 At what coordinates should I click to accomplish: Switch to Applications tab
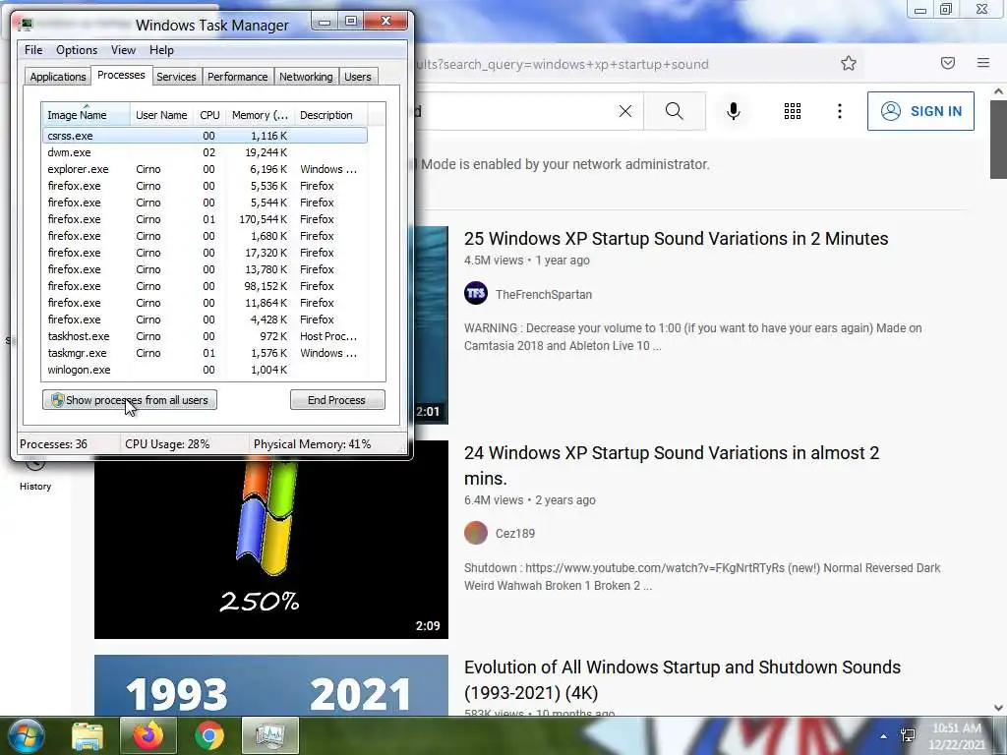tap(58, 77)
